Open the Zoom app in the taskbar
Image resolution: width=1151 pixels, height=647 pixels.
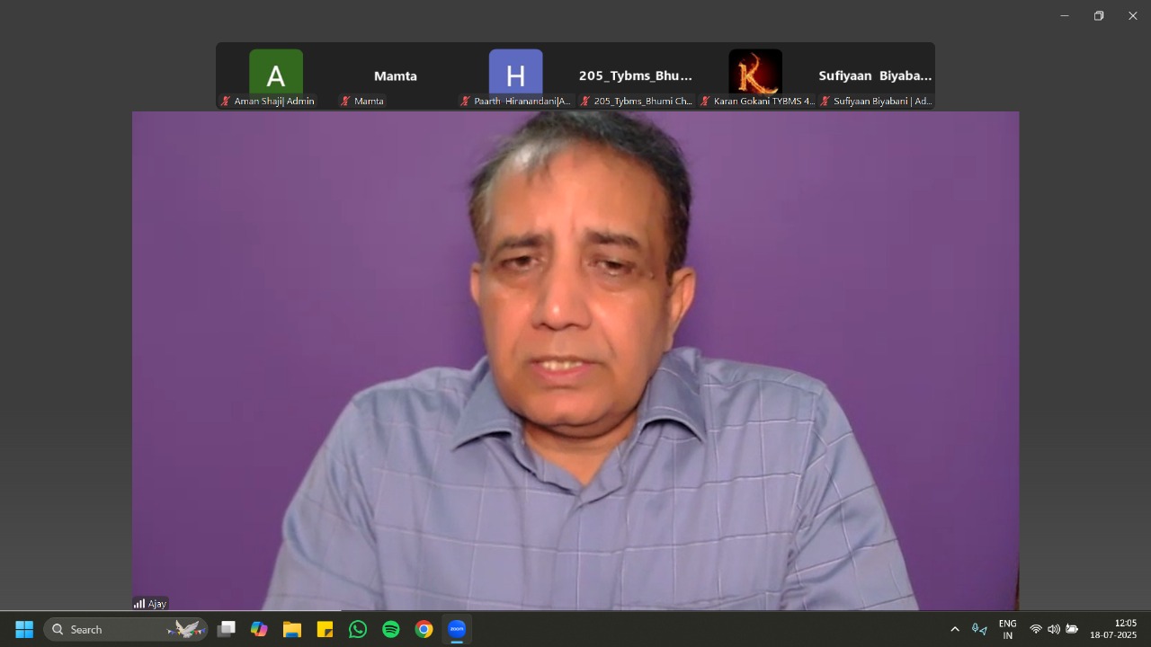[x=457, y=629]
